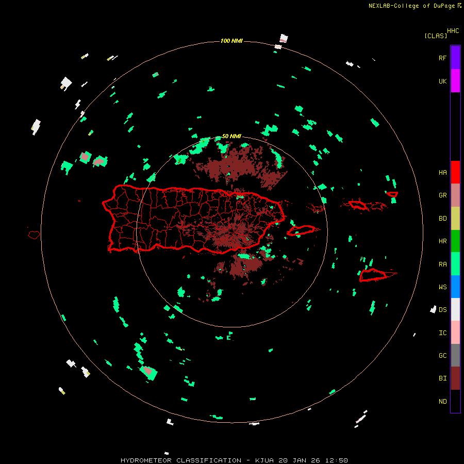
Task: Click the 'WS' legend label
Action: click(443, 287)
